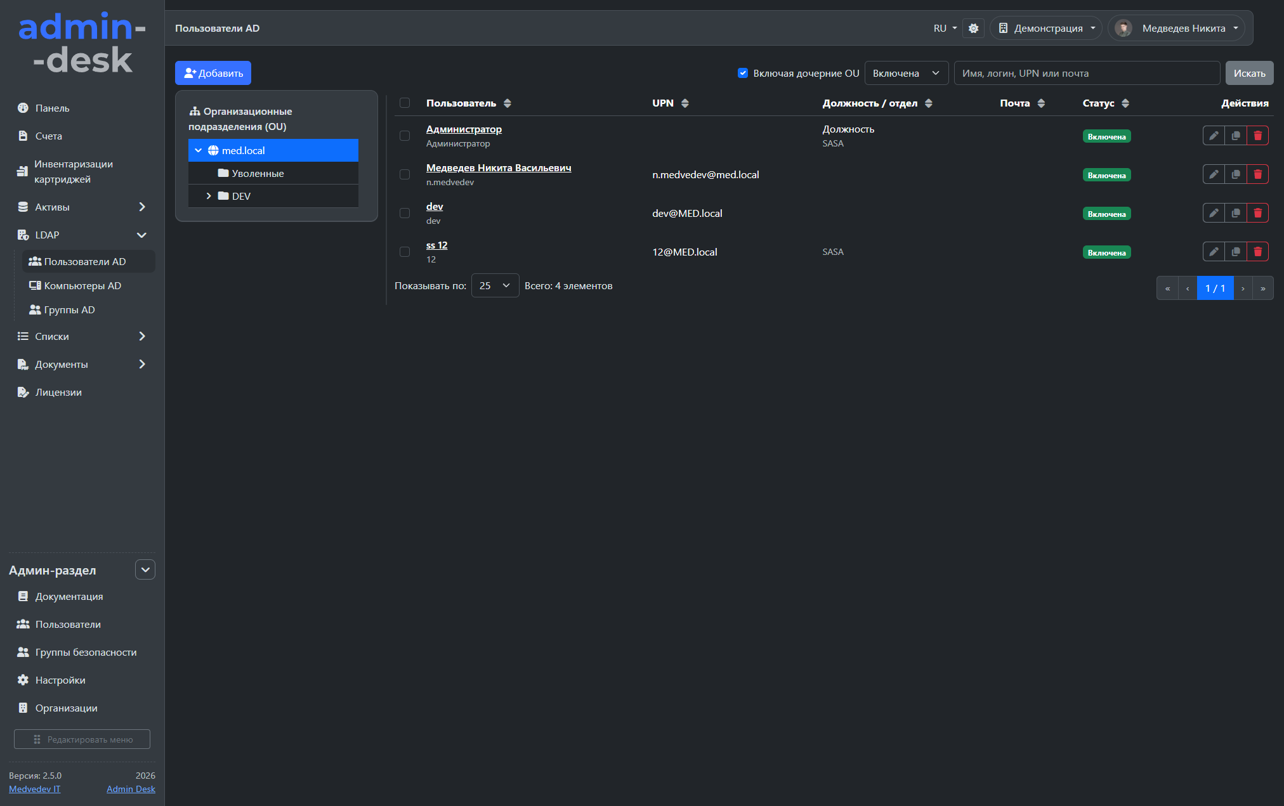Viewport: 1284px width, 806px height.
Task: Check the Медведев Никита Васильевич row checkbox
Action: pos(405,174)
